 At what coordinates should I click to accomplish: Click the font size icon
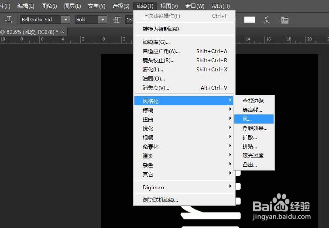pyautogui.click(x=117, y=20)
